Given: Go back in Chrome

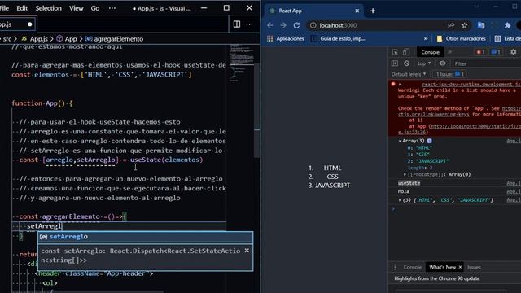Looking at the screenshot, I should (x=269, y=25).
